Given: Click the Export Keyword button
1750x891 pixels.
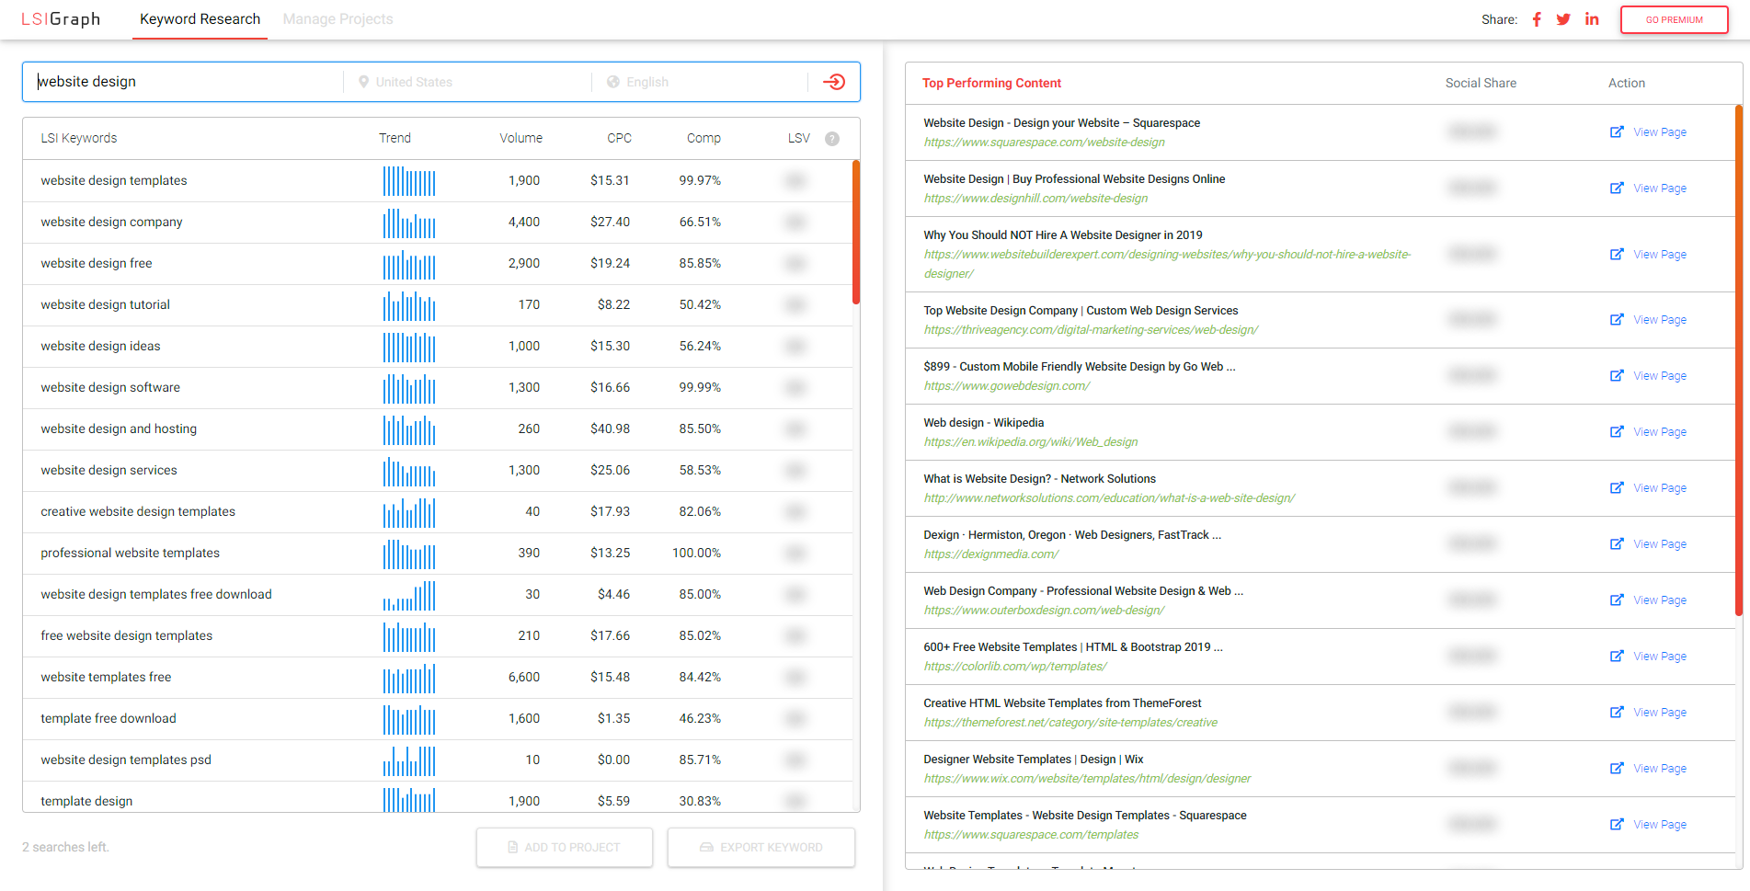Looking at the screenshot, I should tap(761, 847).
